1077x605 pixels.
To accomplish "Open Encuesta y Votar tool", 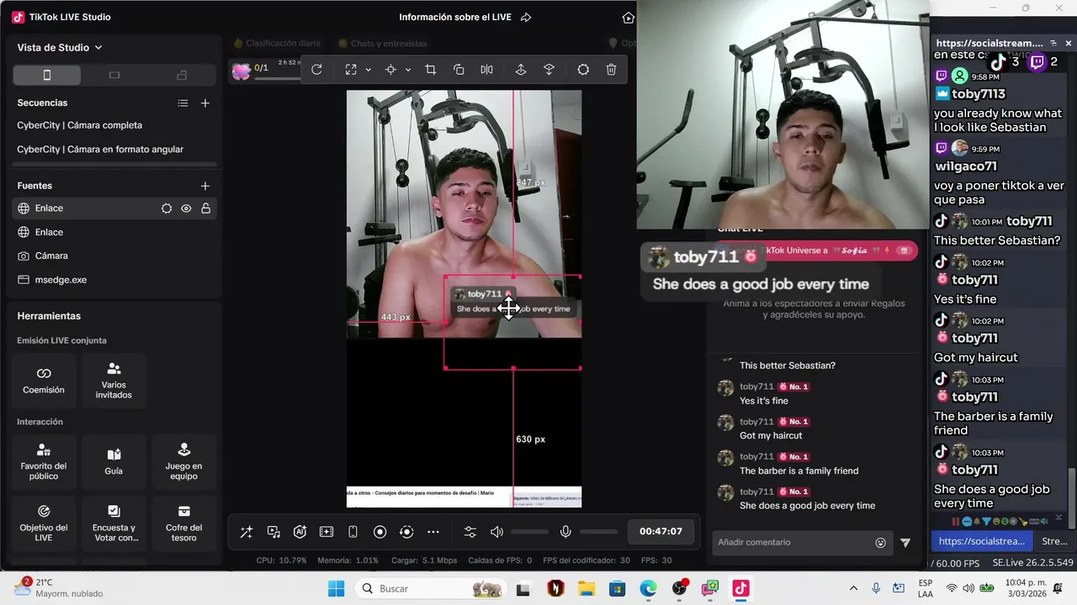I will pyautogui.click(x=114, y=523).
